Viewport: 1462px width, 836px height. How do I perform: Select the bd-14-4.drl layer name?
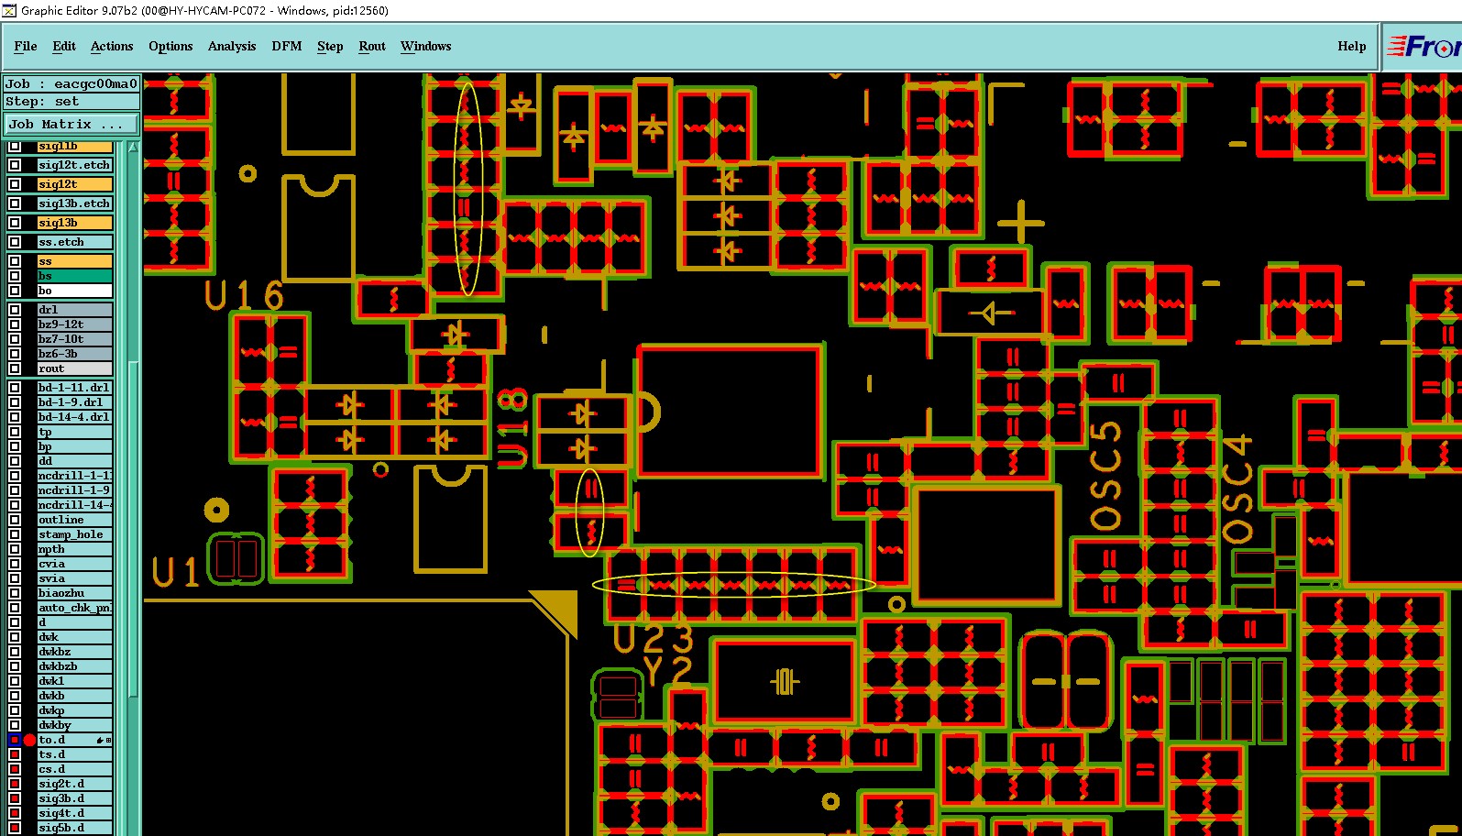point(74,417)
